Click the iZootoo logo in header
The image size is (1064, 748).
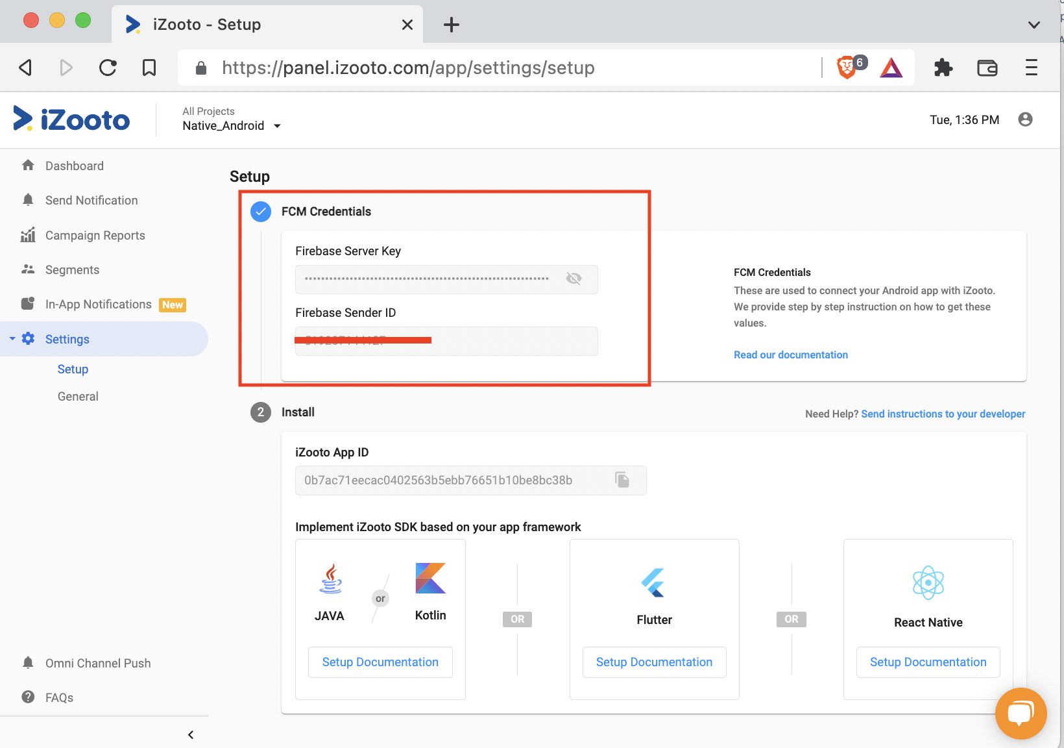71,119
